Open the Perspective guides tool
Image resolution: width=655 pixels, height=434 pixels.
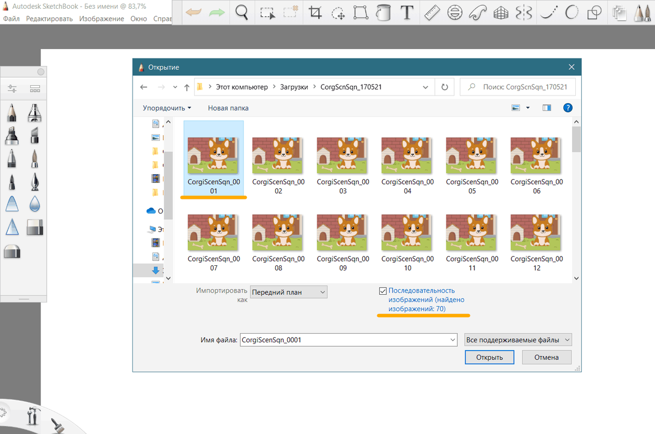pos(501,12)
